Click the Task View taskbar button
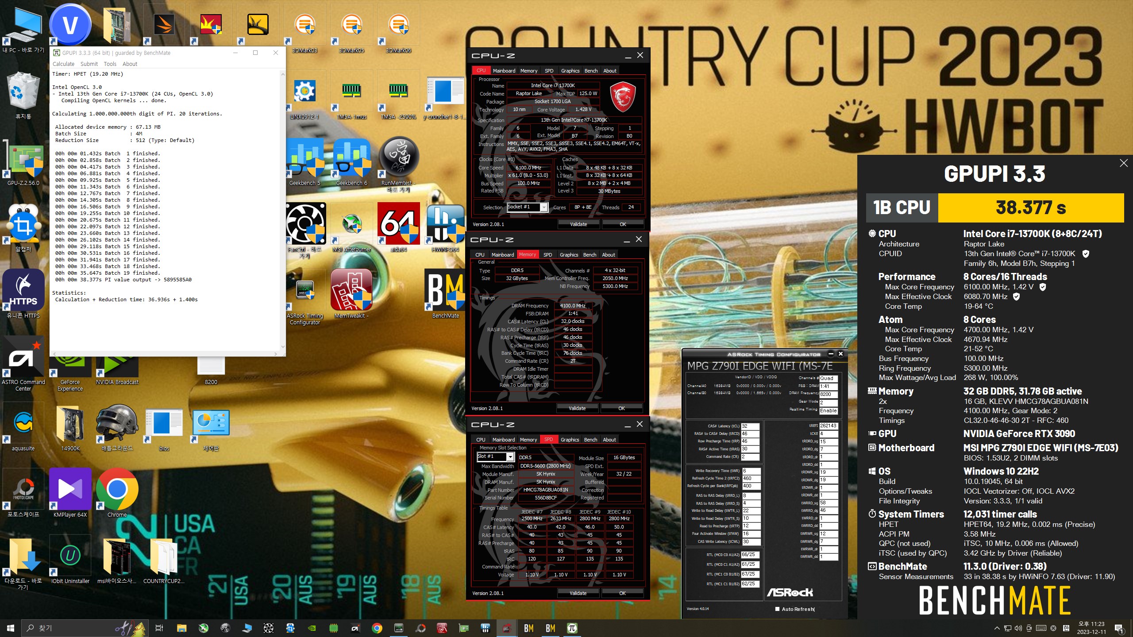The width and height of the screenshot is (1133, 637). click(159, 628)
